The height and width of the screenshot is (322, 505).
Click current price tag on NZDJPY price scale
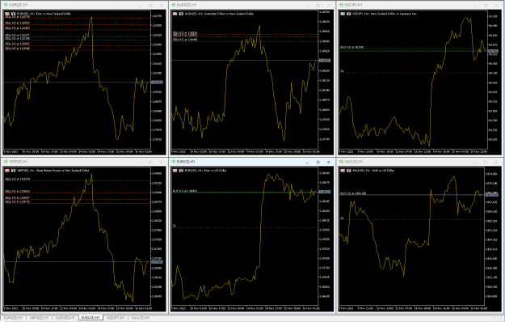(493, 51)
